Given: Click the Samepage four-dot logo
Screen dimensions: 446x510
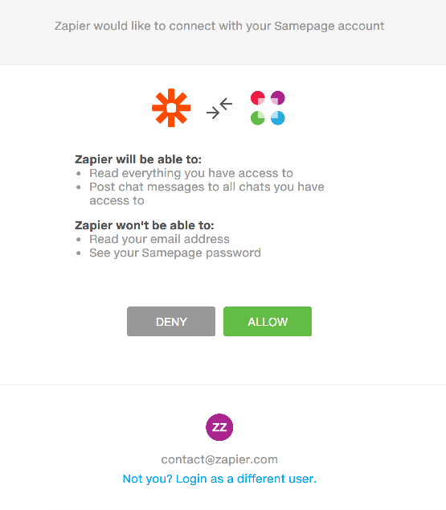Looking at the screenshot, I should point(268,108).
